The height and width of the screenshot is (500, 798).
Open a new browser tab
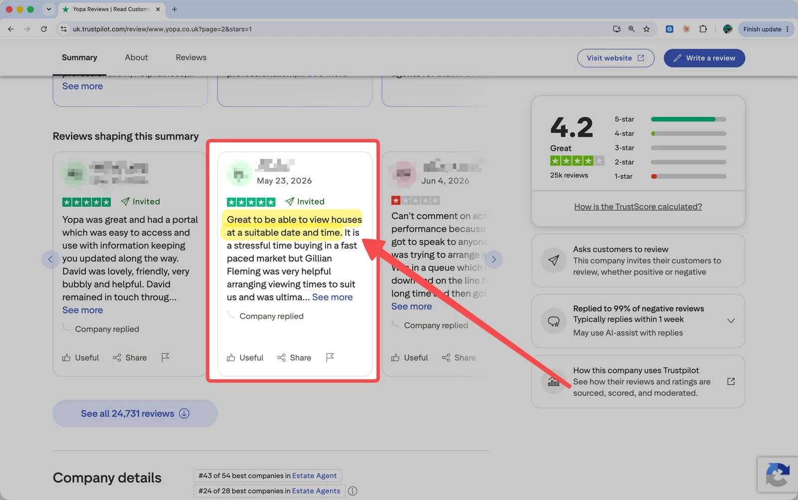pos(175,9)
